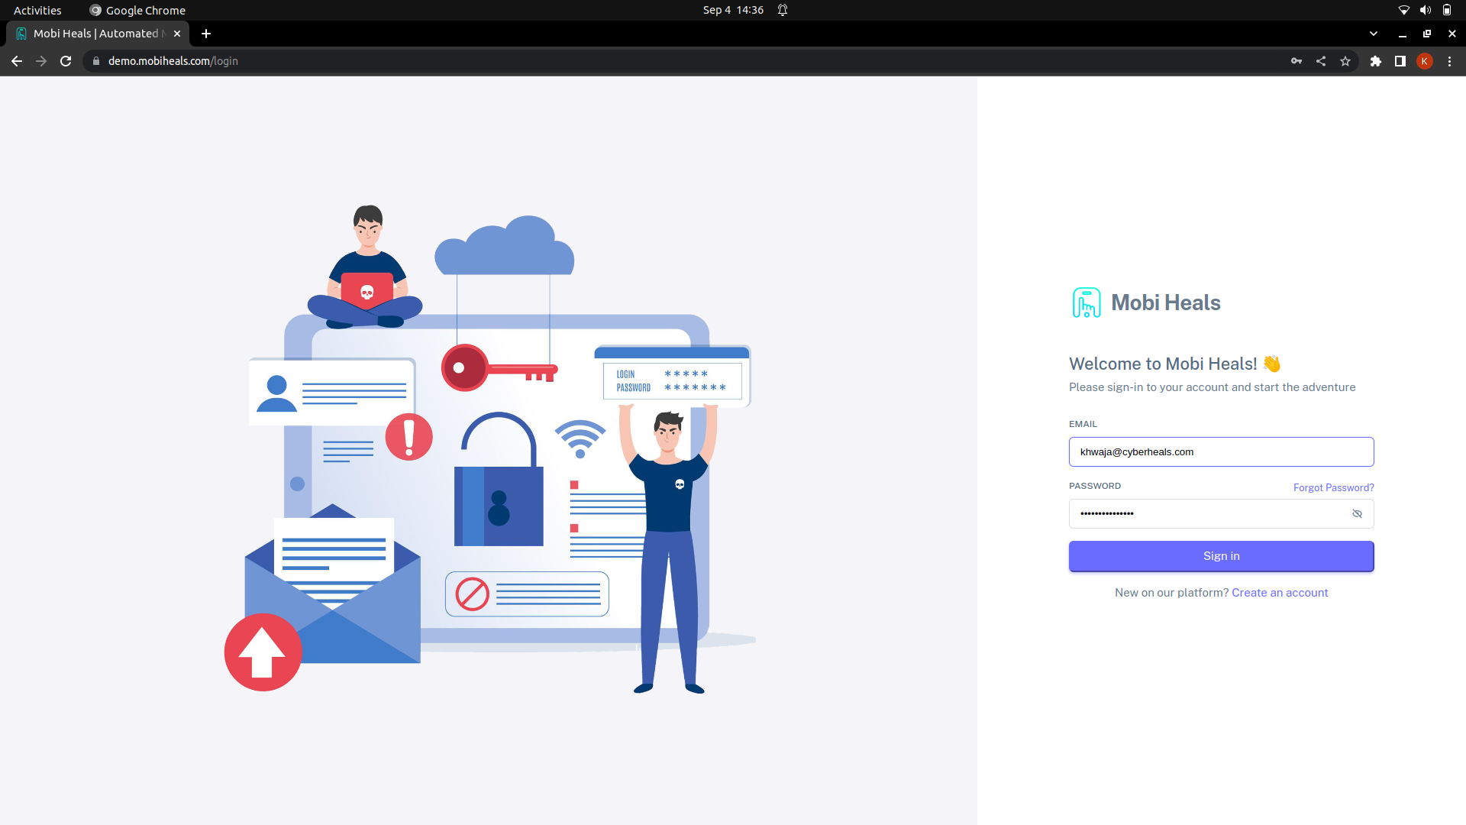Click the Email input field
The image size is (1466, 825).
point(1222,452)
